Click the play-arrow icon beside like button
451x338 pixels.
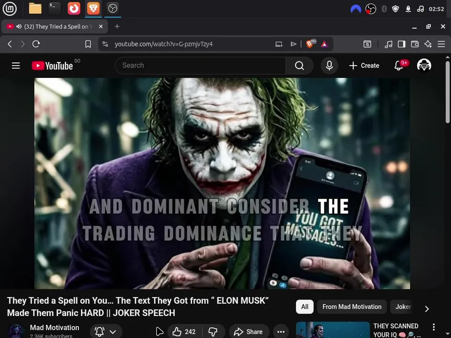pos(159,331)
